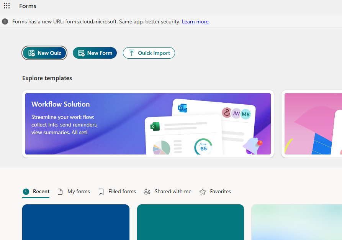342x240 pixels.
Task: Click the score 65 gauge in banner
Action: coord(203,147)
